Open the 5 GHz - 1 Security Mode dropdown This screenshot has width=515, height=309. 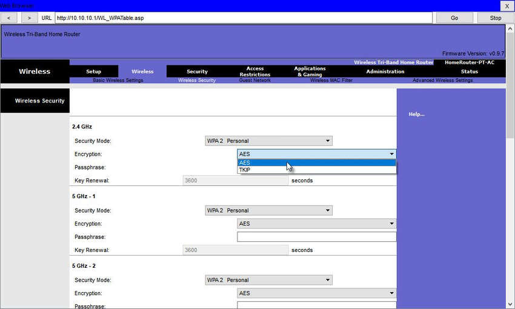pos(268,210)
